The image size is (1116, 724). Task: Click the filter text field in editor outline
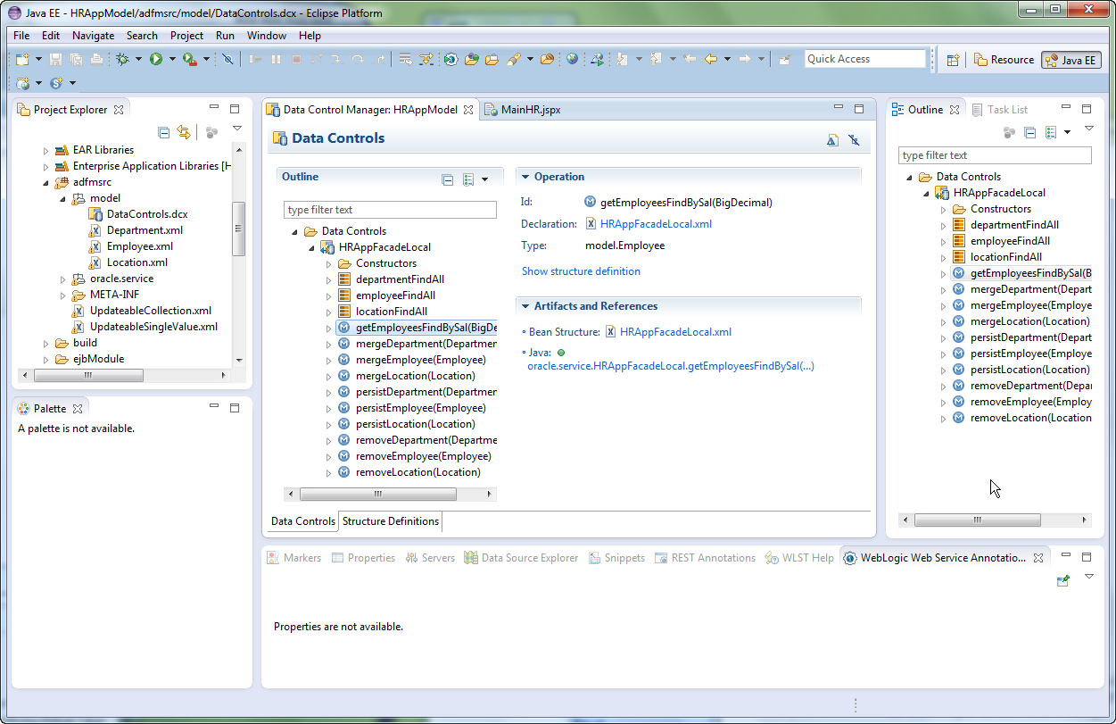390,210
